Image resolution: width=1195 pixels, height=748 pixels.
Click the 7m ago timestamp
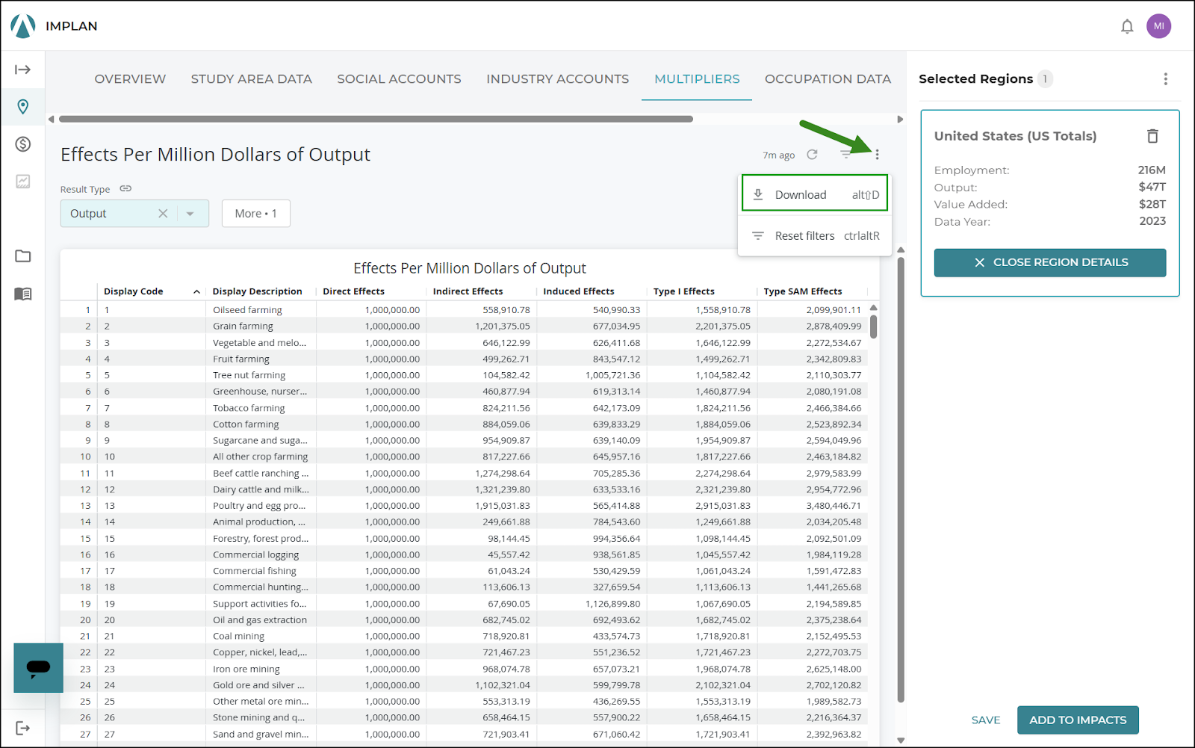coord(778,155)
